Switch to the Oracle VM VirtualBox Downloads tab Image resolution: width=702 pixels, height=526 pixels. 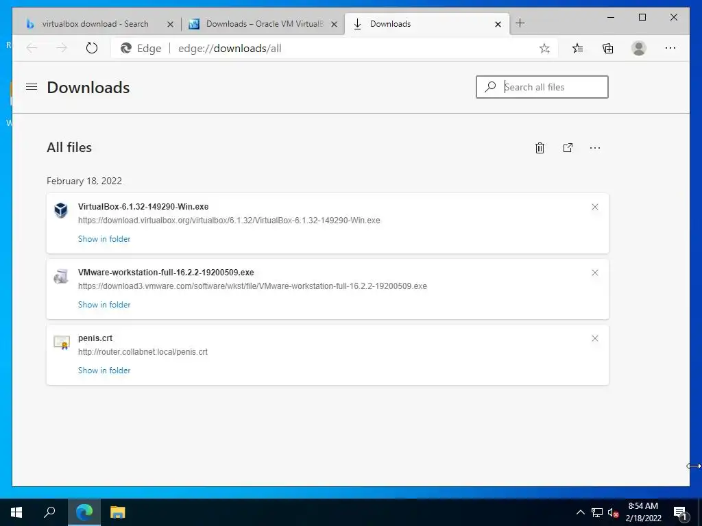[264, 24]
